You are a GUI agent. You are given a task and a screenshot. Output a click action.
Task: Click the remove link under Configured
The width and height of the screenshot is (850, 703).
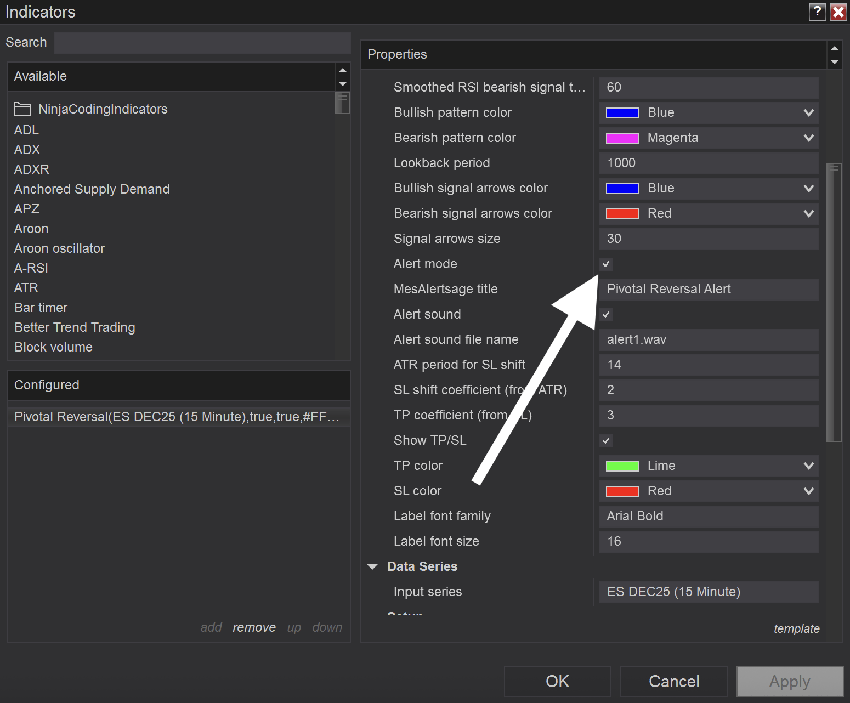[254, 627]
